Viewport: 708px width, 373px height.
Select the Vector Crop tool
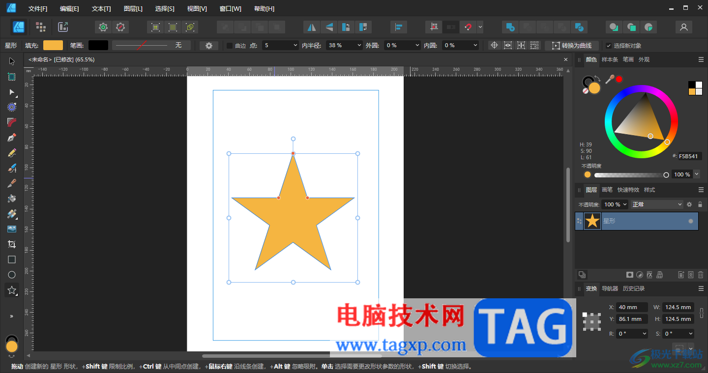pyautogui.click(x=12, y=244)
